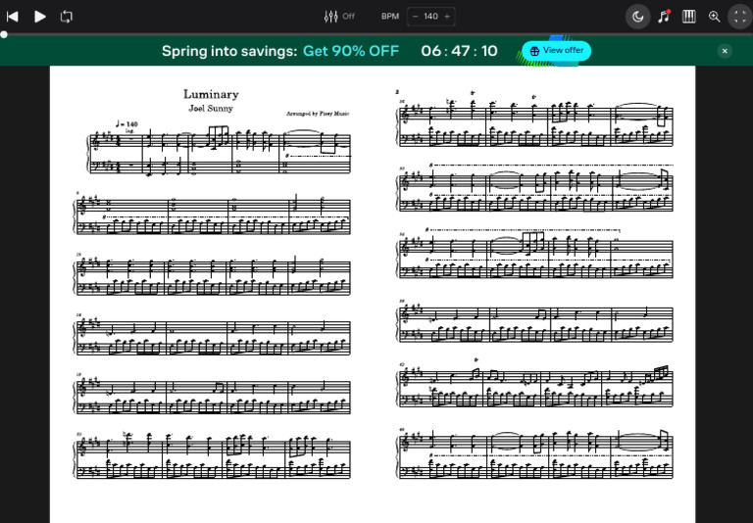Click the Luminary title on the sheet
Screen dimensions: 753x523
click(x=211, y=95)
